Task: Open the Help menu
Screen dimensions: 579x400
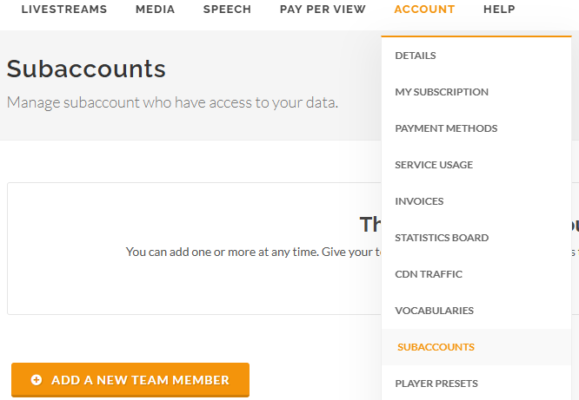Action: 499,10
